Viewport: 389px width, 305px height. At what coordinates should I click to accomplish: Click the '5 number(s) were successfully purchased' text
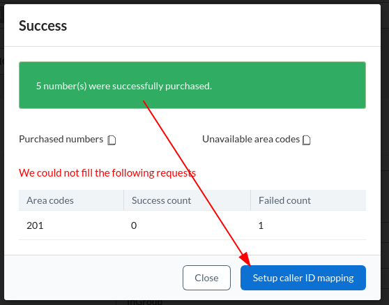124,86
